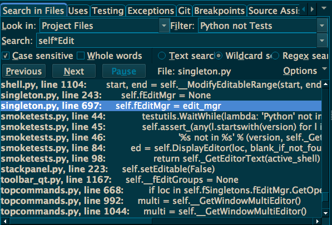The height and width of the screenshot is (225, 332).
Task: Click the vertical scrollbar down arrow
Action: [325, 213]
